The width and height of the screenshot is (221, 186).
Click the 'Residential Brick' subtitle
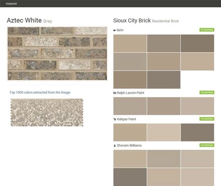coord(166,21)
